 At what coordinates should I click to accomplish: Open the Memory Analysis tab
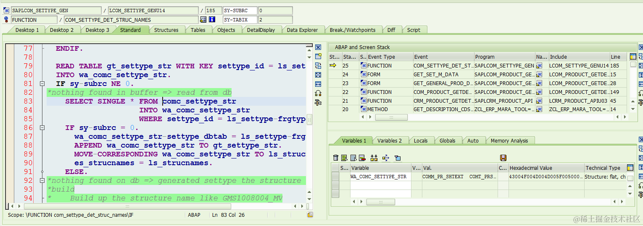(x=509, y=140)
